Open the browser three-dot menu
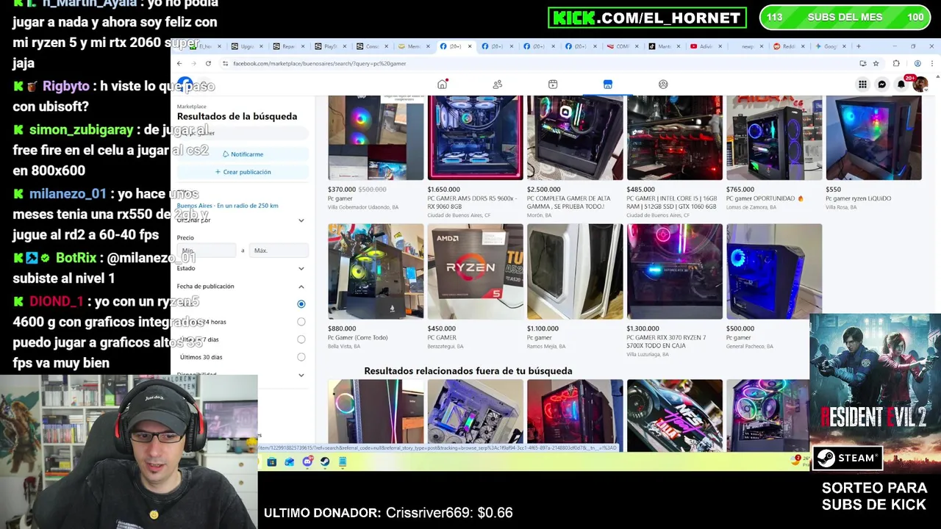Viewport: 941px width, 529px height. tap(931, 63)
